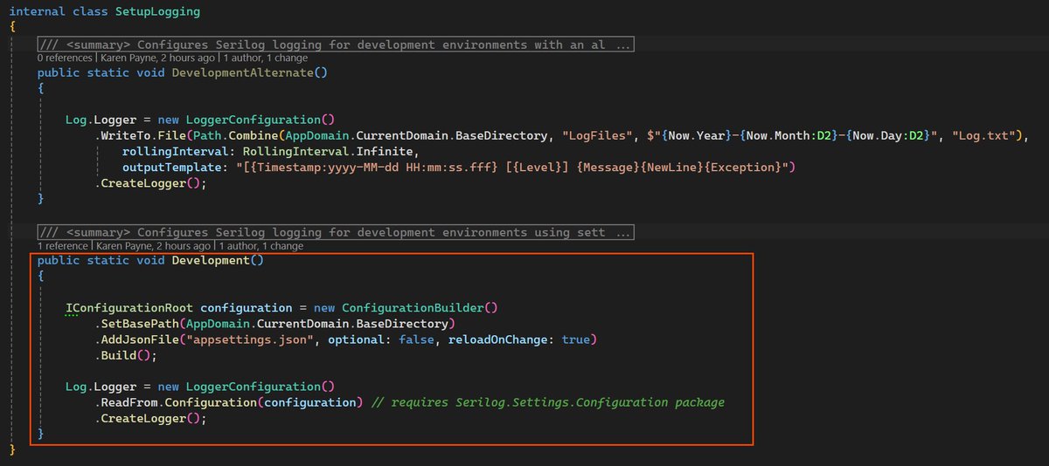This screenshot has width=1049, height=466.
Task: Click the outputTemplate parameter name
Action: (171, 168)
